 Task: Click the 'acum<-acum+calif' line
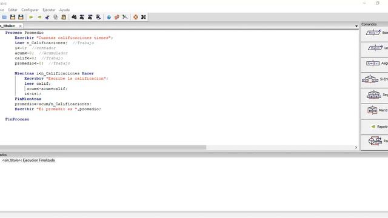click(x=47, y=89)
